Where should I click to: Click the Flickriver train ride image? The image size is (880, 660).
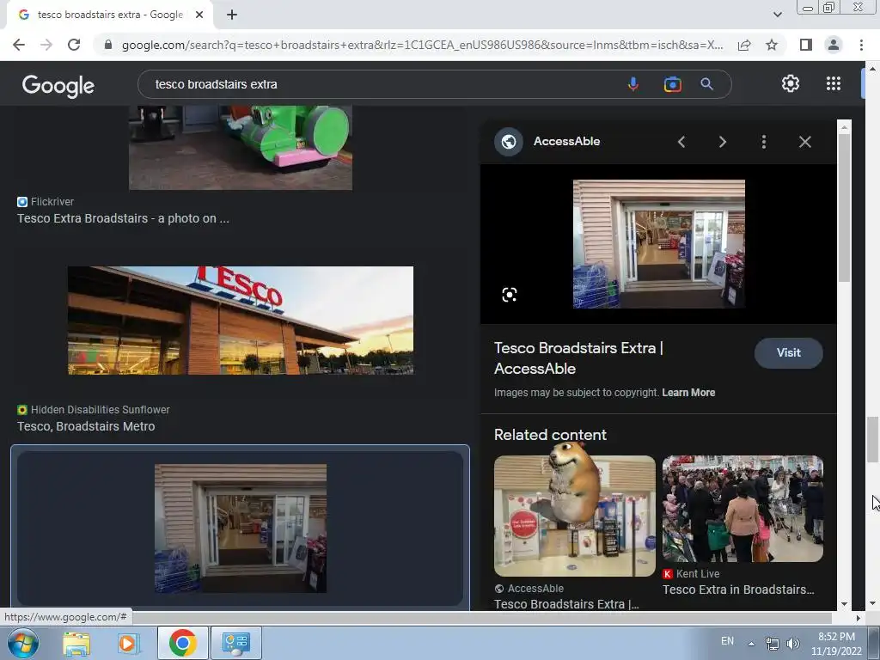241,148
